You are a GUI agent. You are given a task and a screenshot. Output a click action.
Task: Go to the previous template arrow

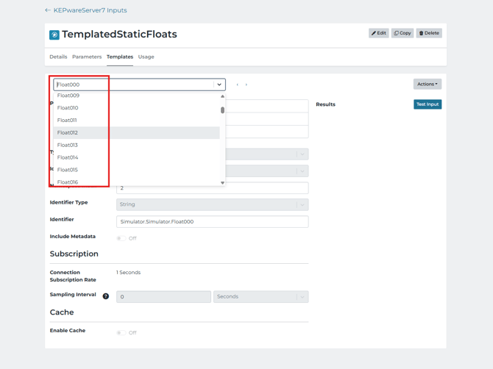238,85
